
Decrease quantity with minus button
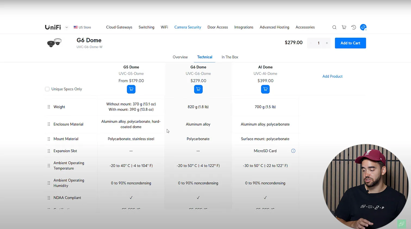coord(311,43)
